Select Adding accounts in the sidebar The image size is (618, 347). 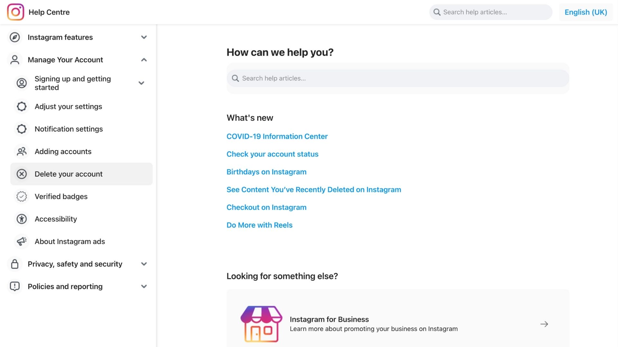pyautogui.click(x=81, y=151)
